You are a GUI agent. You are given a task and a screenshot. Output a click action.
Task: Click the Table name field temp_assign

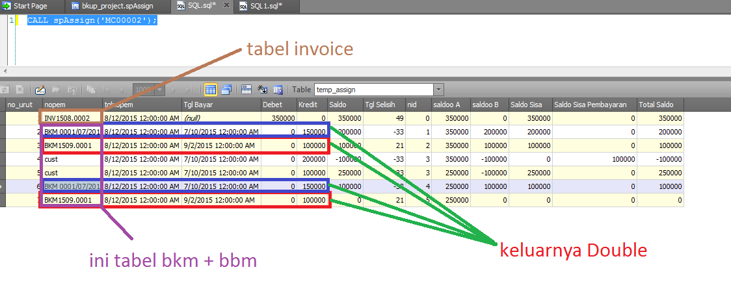373,90
